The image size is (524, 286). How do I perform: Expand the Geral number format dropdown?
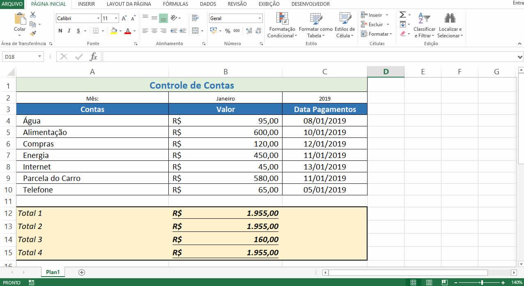click(260, 18)
